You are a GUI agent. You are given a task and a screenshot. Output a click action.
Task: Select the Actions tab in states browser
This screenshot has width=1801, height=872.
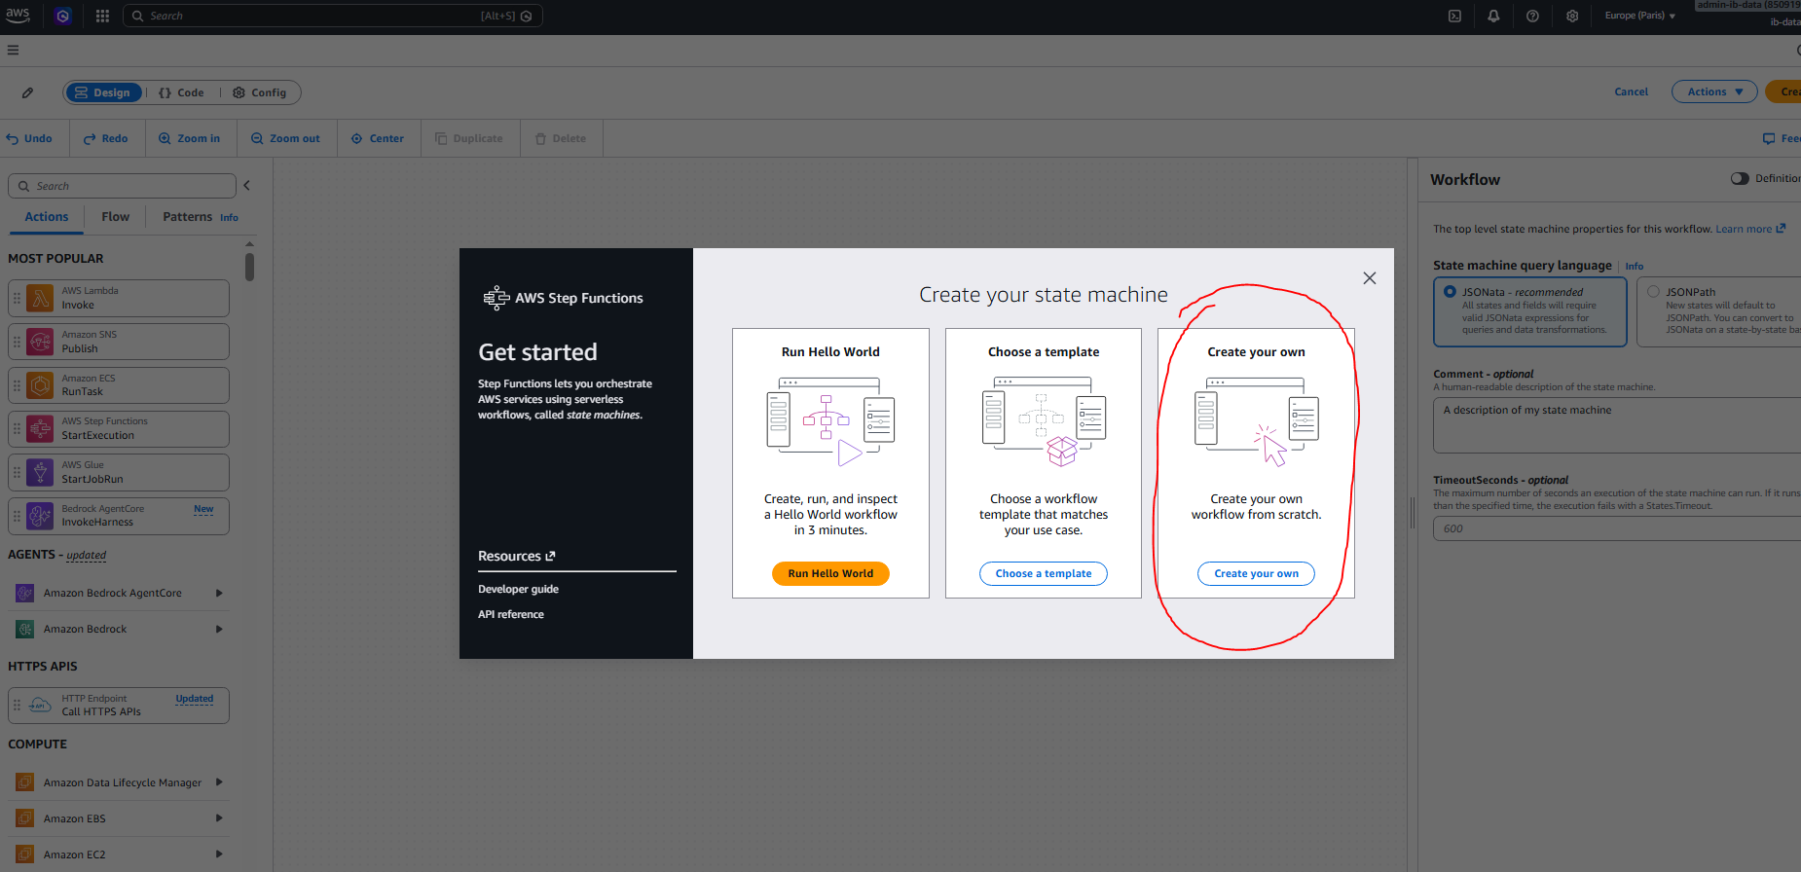point(47,217)
